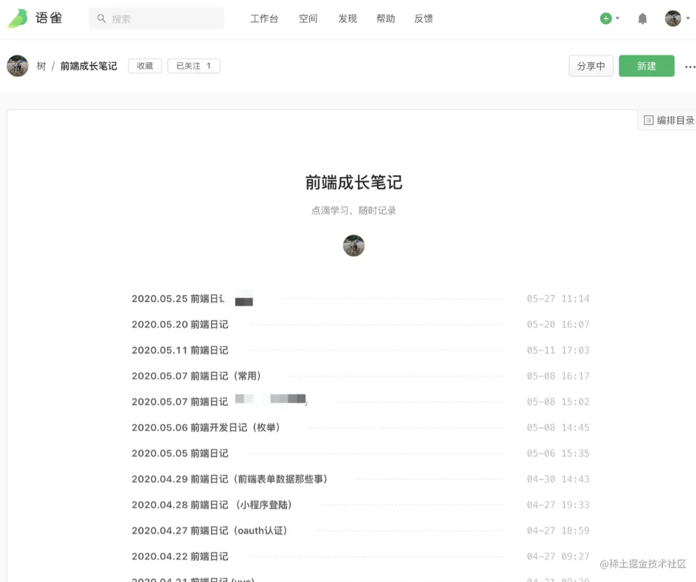This screenshot has height=582, width=696.
Task: Switch to the 空间 menu item
Action: coord(307,19)
